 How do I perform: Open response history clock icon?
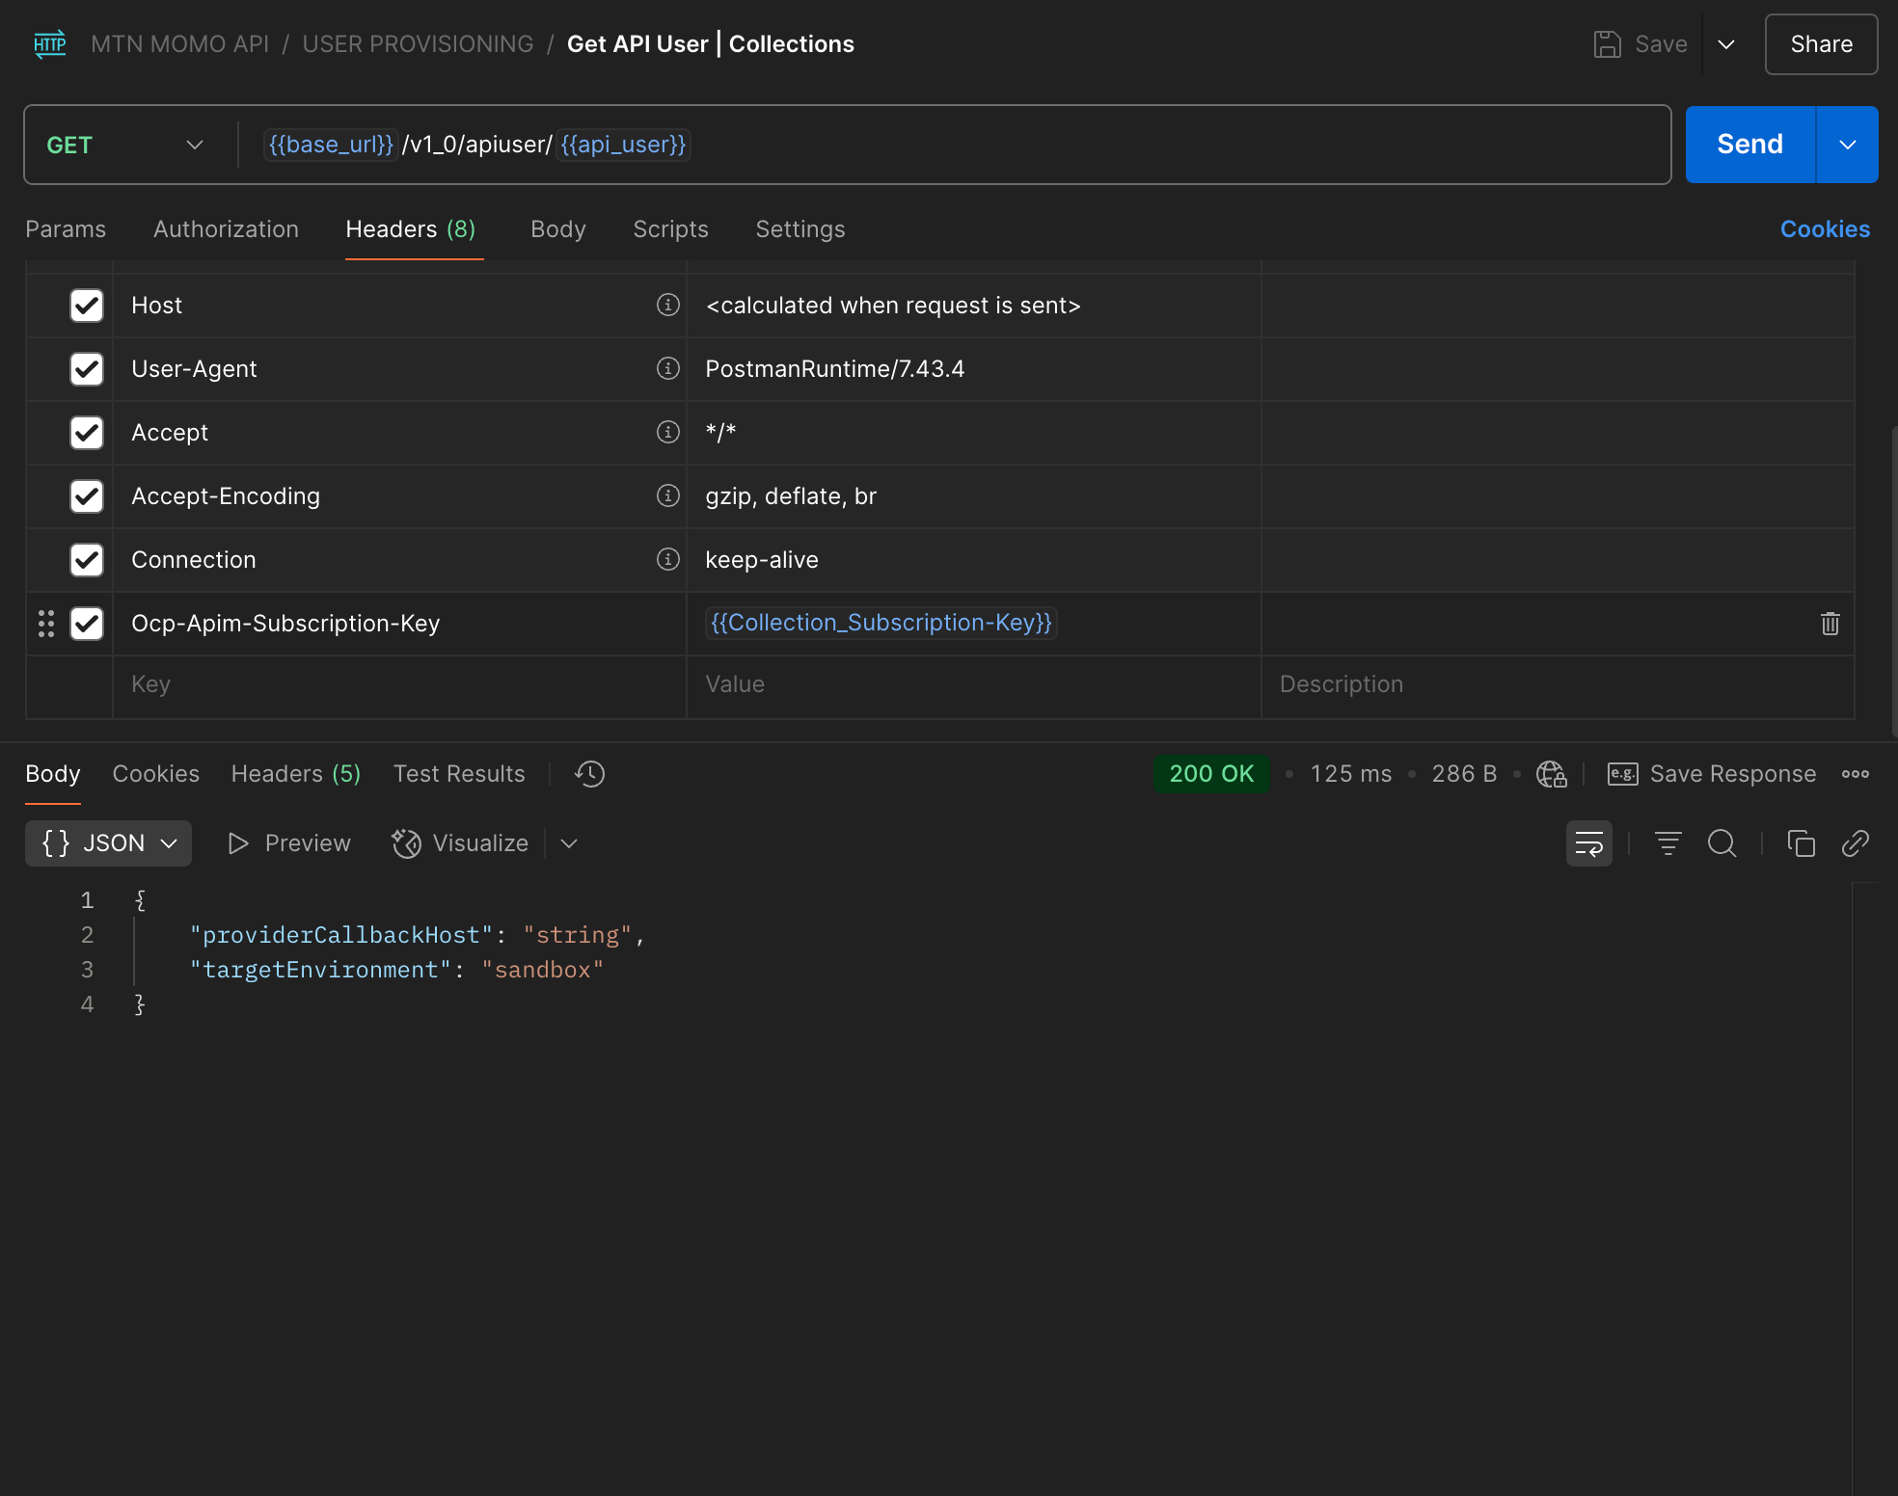click(589, 774)
